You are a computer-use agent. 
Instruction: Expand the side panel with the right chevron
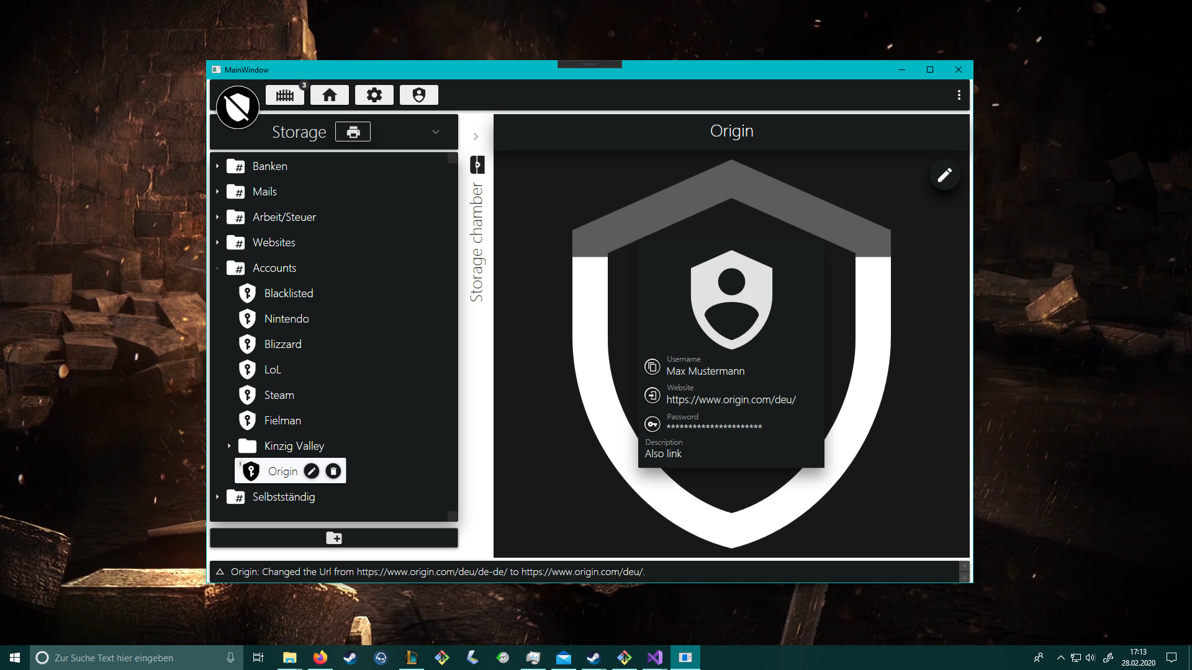[476, 136]
